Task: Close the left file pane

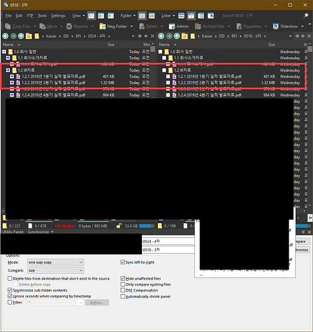Action: 153,36
